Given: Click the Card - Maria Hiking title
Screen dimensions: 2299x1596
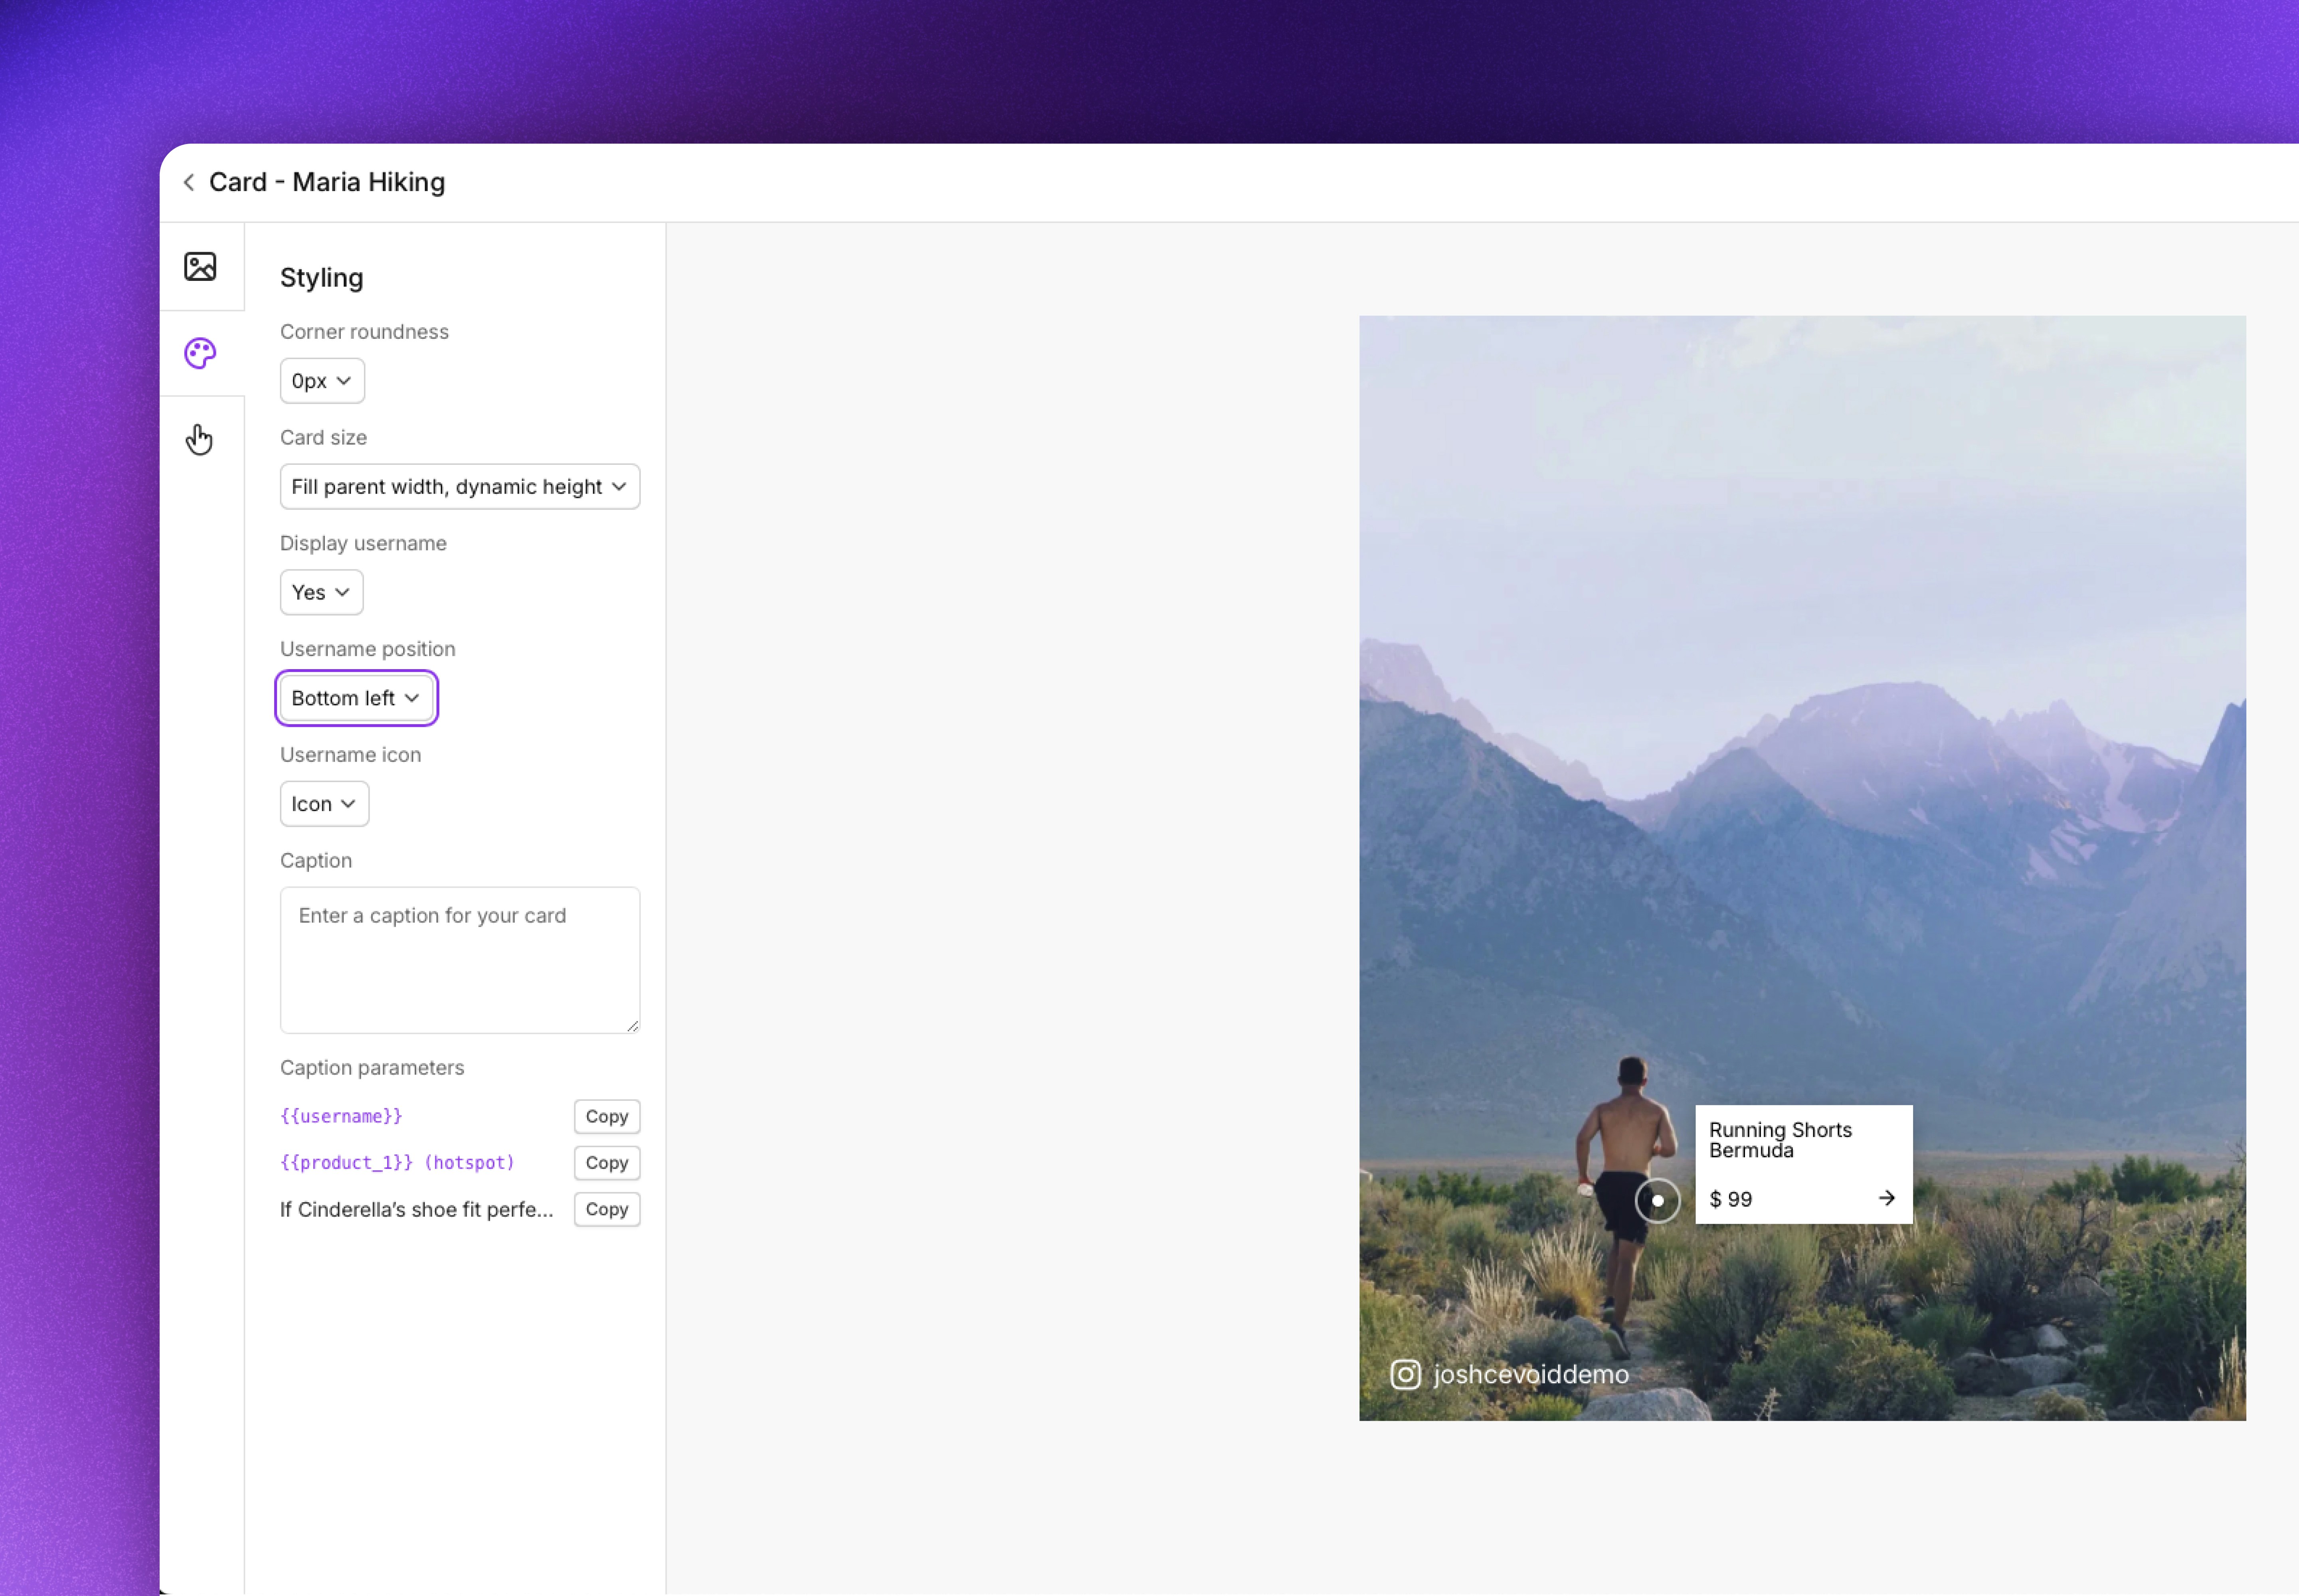Looking at the screenshot, I should tap(327, 182).
